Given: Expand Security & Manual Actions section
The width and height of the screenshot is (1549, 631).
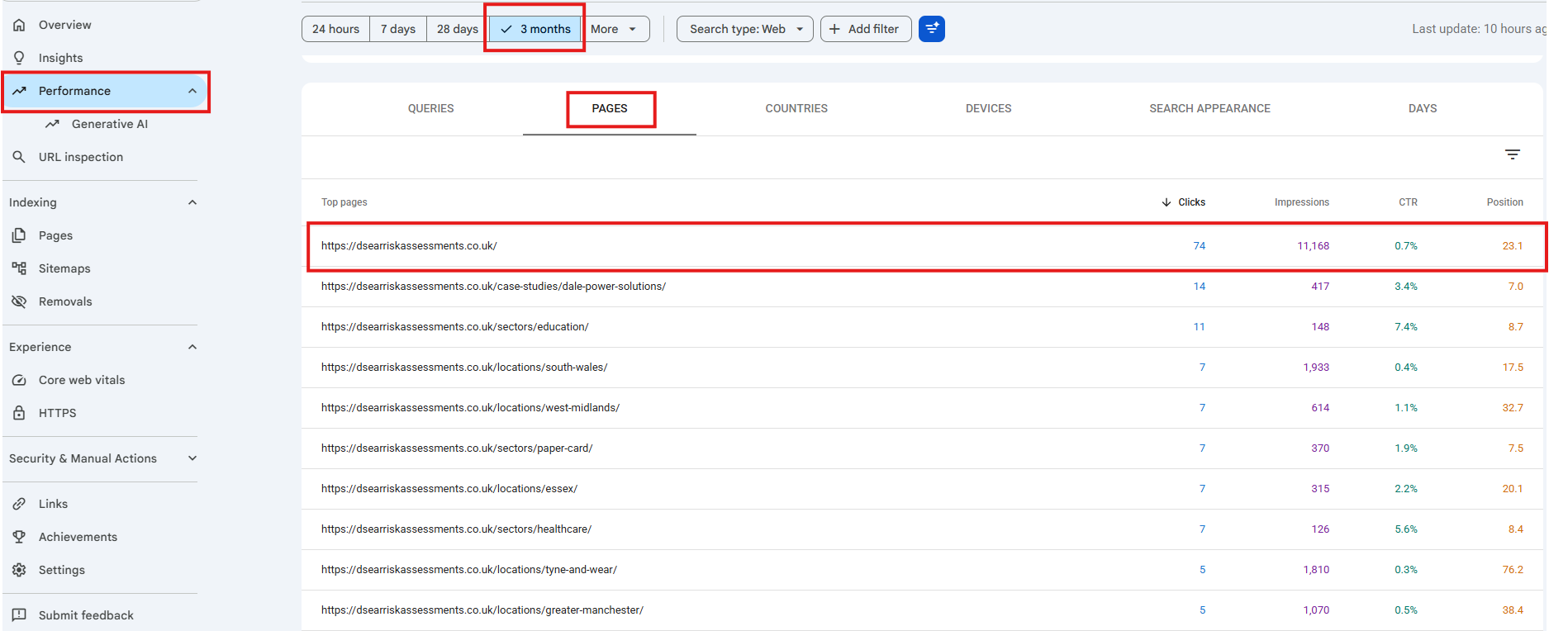Looking at the screenshot, I should (x=192, y=458).
